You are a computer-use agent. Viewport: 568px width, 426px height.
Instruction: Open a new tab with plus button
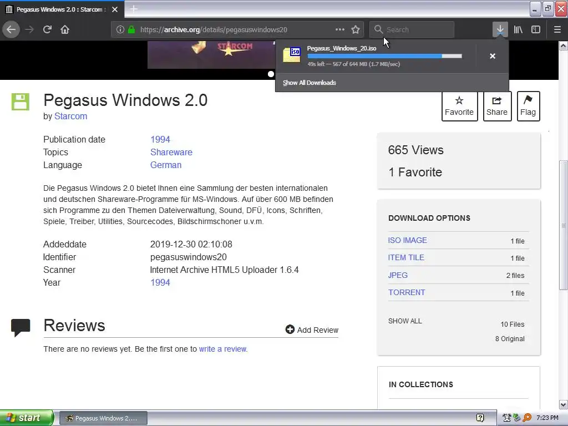[x=134, y=9]
